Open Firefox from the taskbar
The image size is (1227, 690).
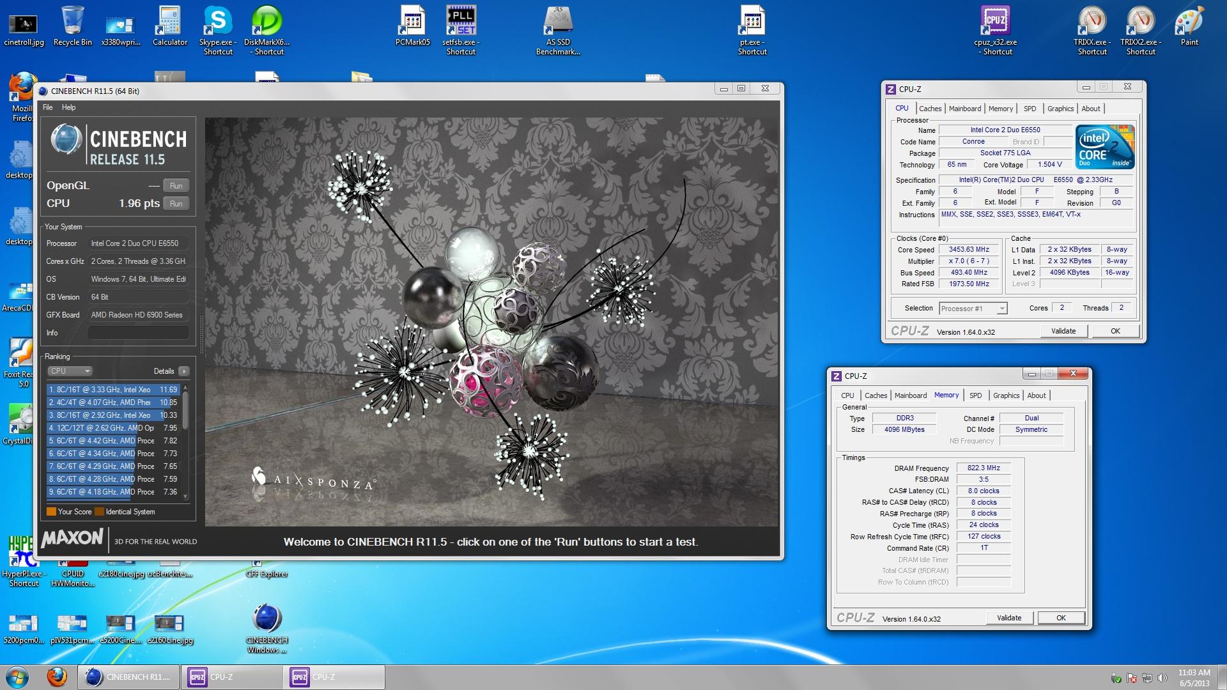pyautogui.click(x=58, y=677)
